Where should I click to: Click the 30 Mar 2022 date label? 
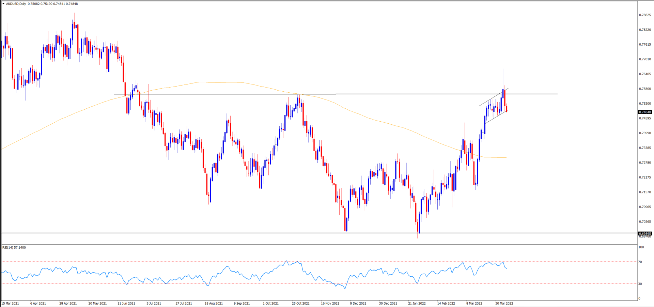[x=504, y=303]
